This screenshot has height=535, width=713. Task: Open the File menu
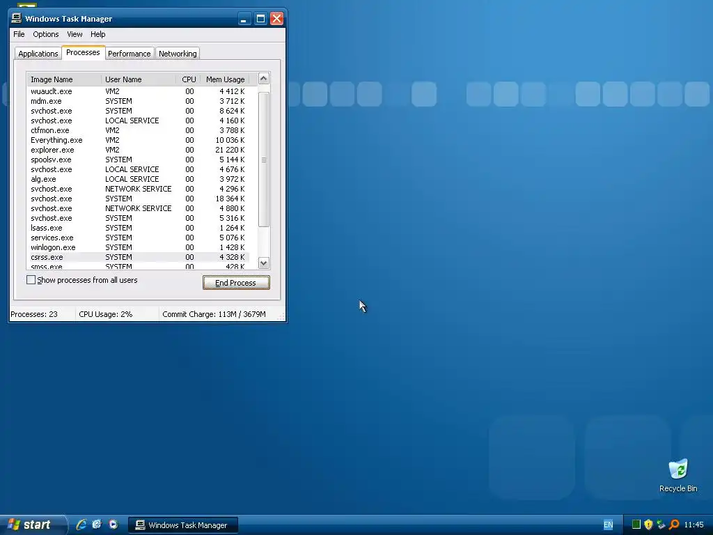(19, 34)
